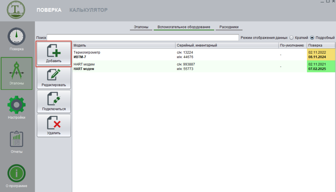Screen dimensions: 336x192
Task: Click the Удалить delete icon
Action: point(54,123)
